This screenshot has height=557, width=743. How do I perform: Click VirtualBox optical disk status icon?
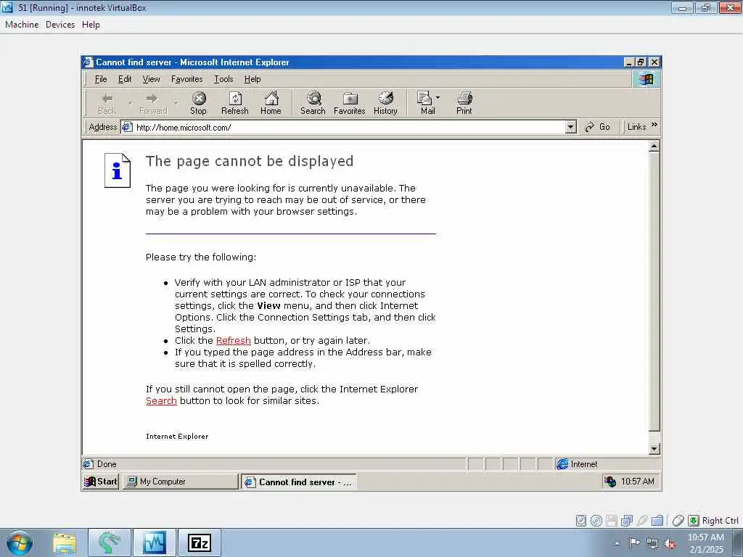coord(596,521)
